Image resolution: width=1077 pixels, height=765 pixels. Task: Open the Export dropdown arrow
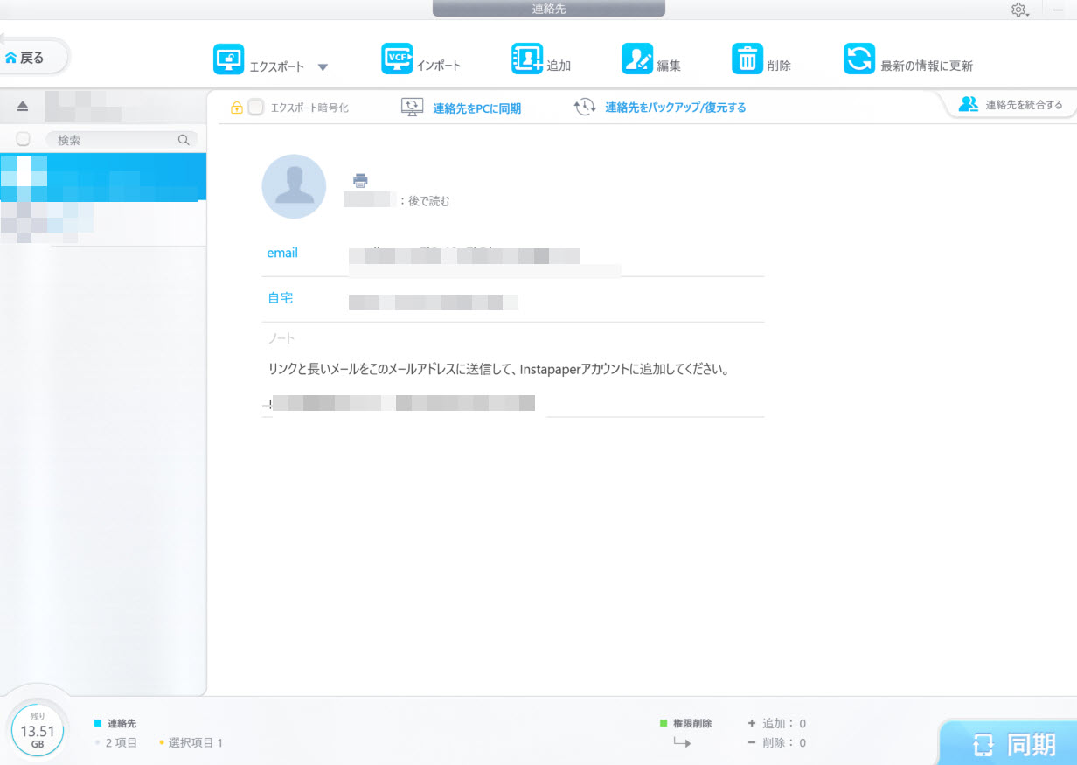click(323, 67)
